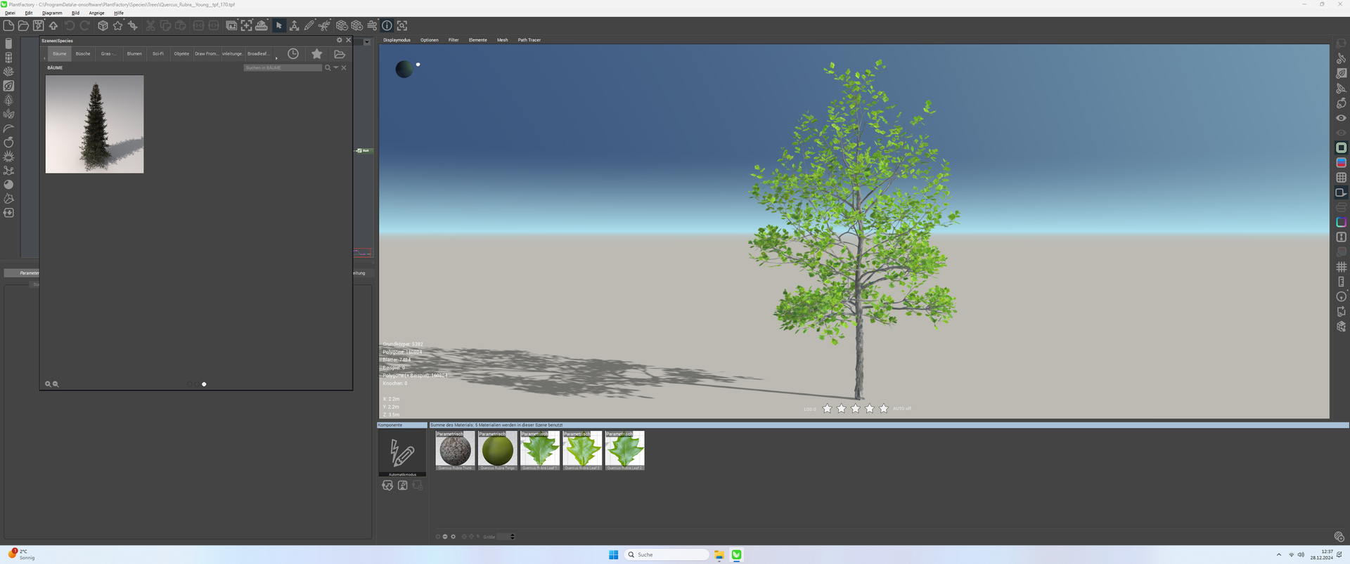Close the Szenen/Species browser panel
1350x564 pixels.
tap(348, 40)
